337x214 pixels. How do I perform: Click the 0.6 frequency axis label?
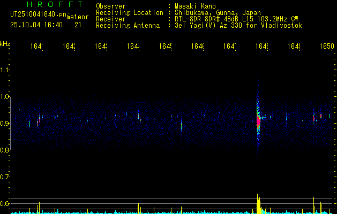pyautogui.click(x=5, y=203)
